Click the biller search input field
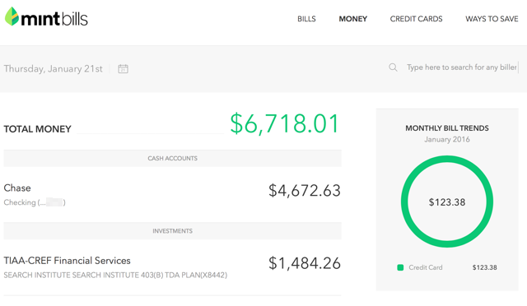The image size is (527, 306). pyautogui.click(x=462, y=67)
